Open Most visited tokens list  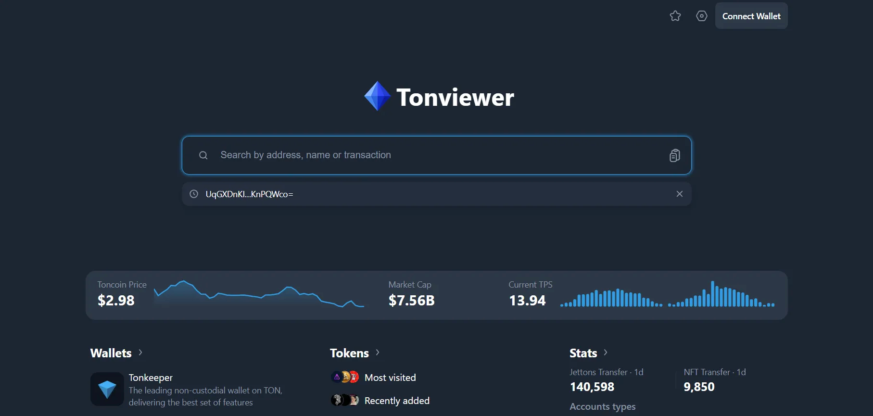pos(390,378)
